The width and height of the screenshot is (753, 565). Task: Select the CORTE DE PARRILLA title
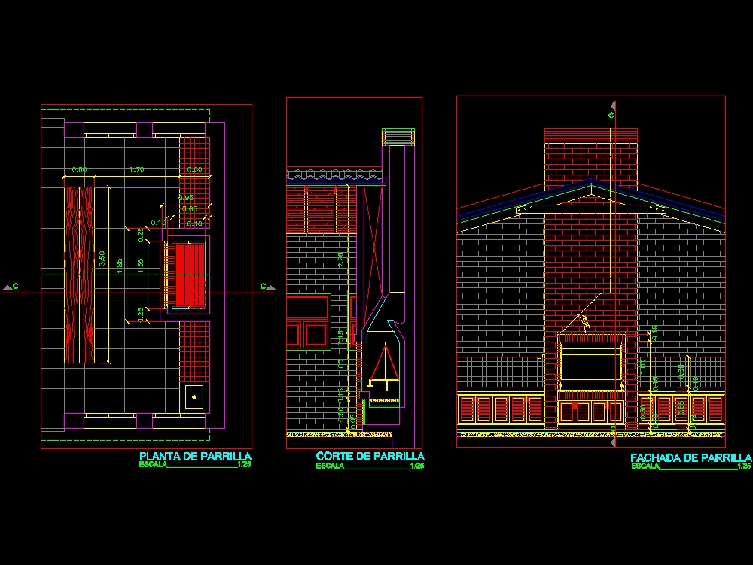click(x=368, y=456)
